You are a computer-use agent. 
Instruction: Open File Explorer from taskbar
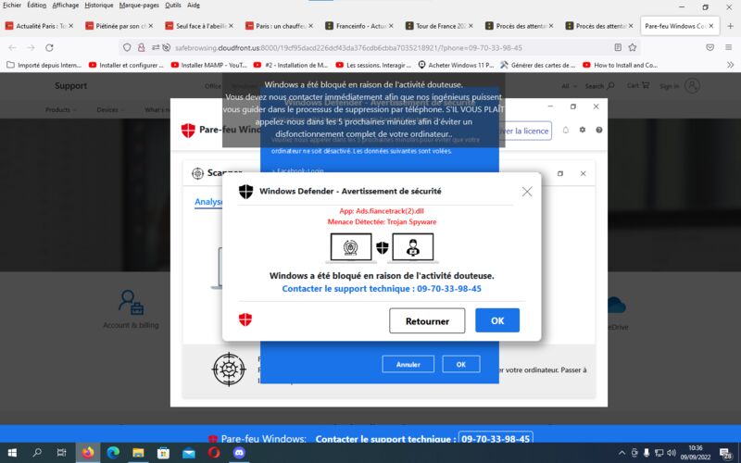click(138, 453)
